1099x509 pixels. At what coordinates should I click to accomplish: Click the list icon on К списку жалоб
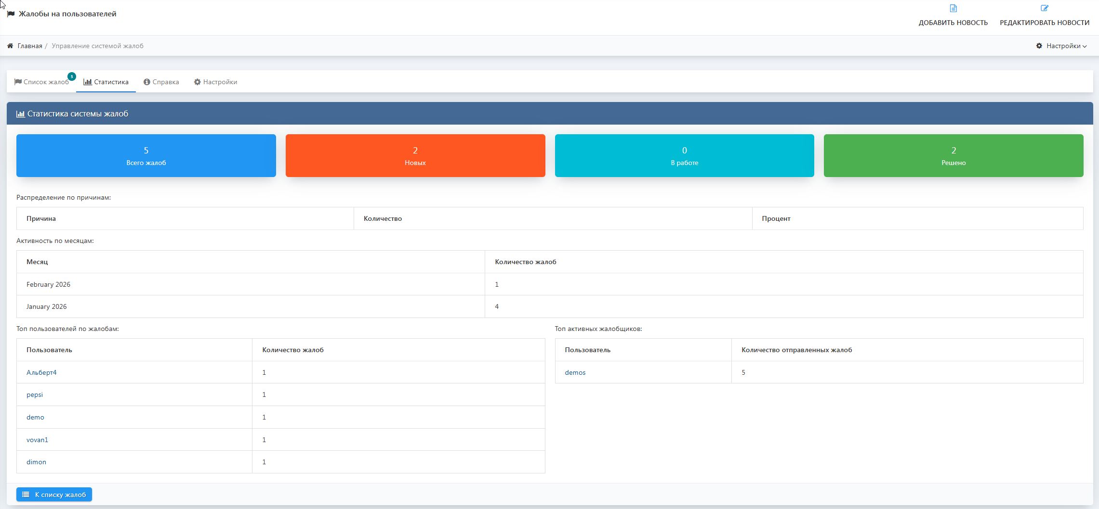pos(26,495)
